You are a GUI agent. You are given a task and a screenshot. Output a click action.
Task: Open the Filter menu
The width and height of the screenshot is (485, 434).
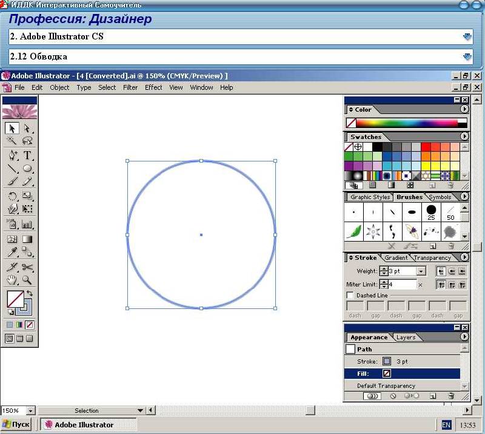(x=130, y=87)
